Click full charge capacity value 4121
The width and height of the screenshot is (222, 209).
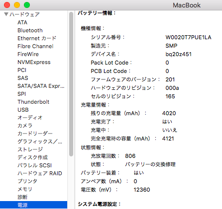[168, 139]
